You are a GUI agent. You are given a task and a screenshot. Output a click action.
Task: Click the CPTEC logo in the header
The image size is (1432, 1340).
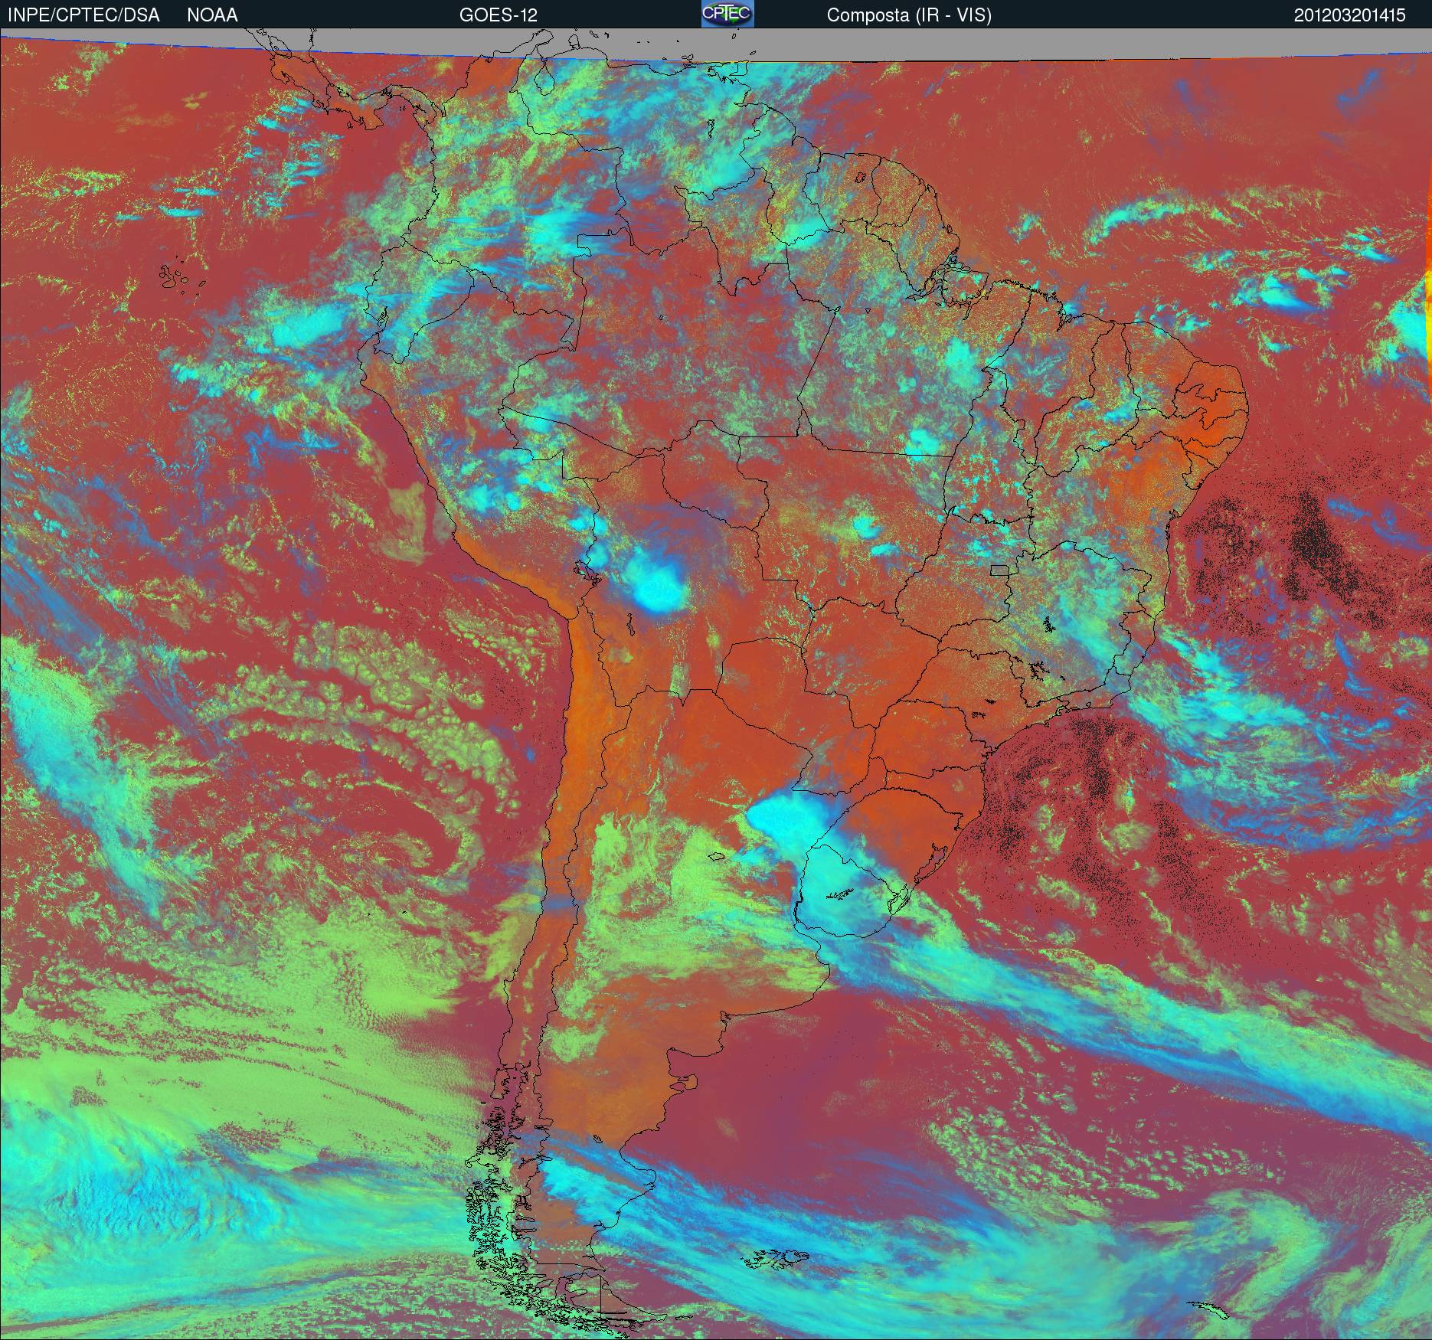[x=727, y=14]
